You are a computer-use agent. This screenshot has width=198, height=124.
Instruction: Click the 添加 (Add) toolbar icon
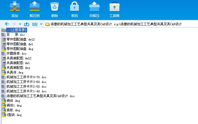pyautogui.click(x=15, y=6)
